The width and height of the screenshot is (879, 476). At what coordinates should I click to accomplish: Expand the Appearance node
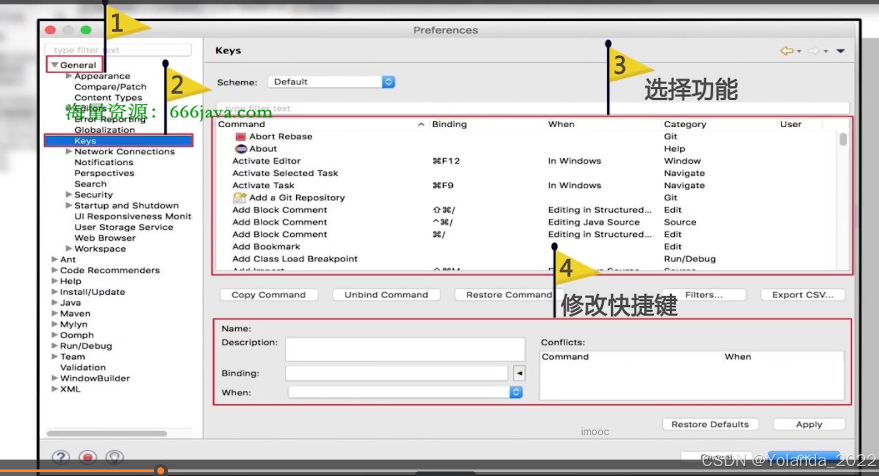click(x=69, y=76)
